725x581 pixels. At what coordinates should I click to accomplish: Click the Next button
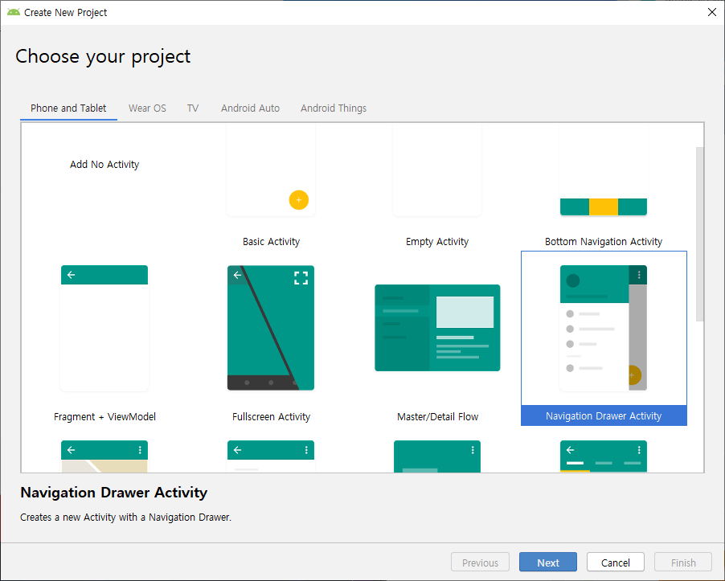click(x=548, y=563)
